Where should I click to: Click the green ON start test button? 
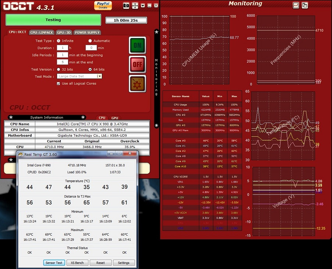point(138,45)
